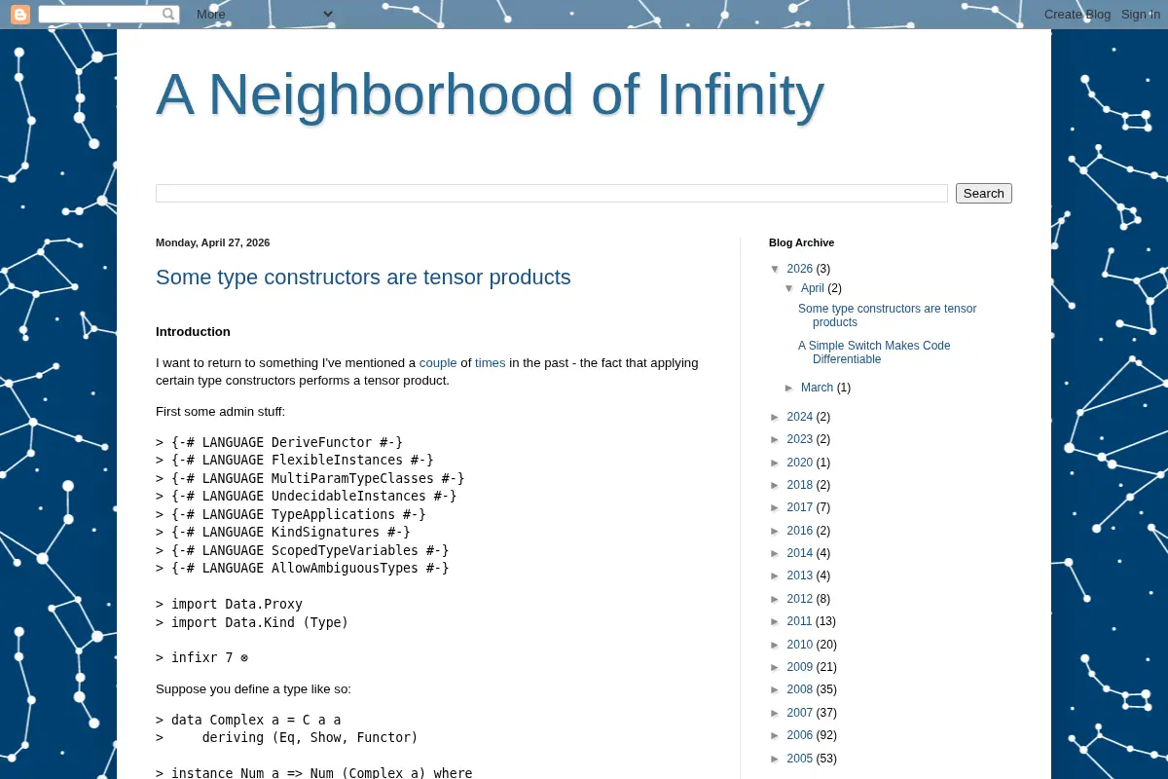The width and height of the screenshot is (1168, 779).
Task: Click the orange Blogger logo icon
Action: click(20, 15)
